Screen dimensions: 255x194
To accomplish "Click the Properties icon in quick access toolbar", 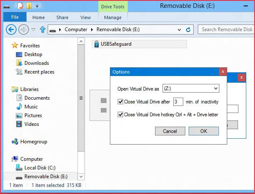I will 20,6.
